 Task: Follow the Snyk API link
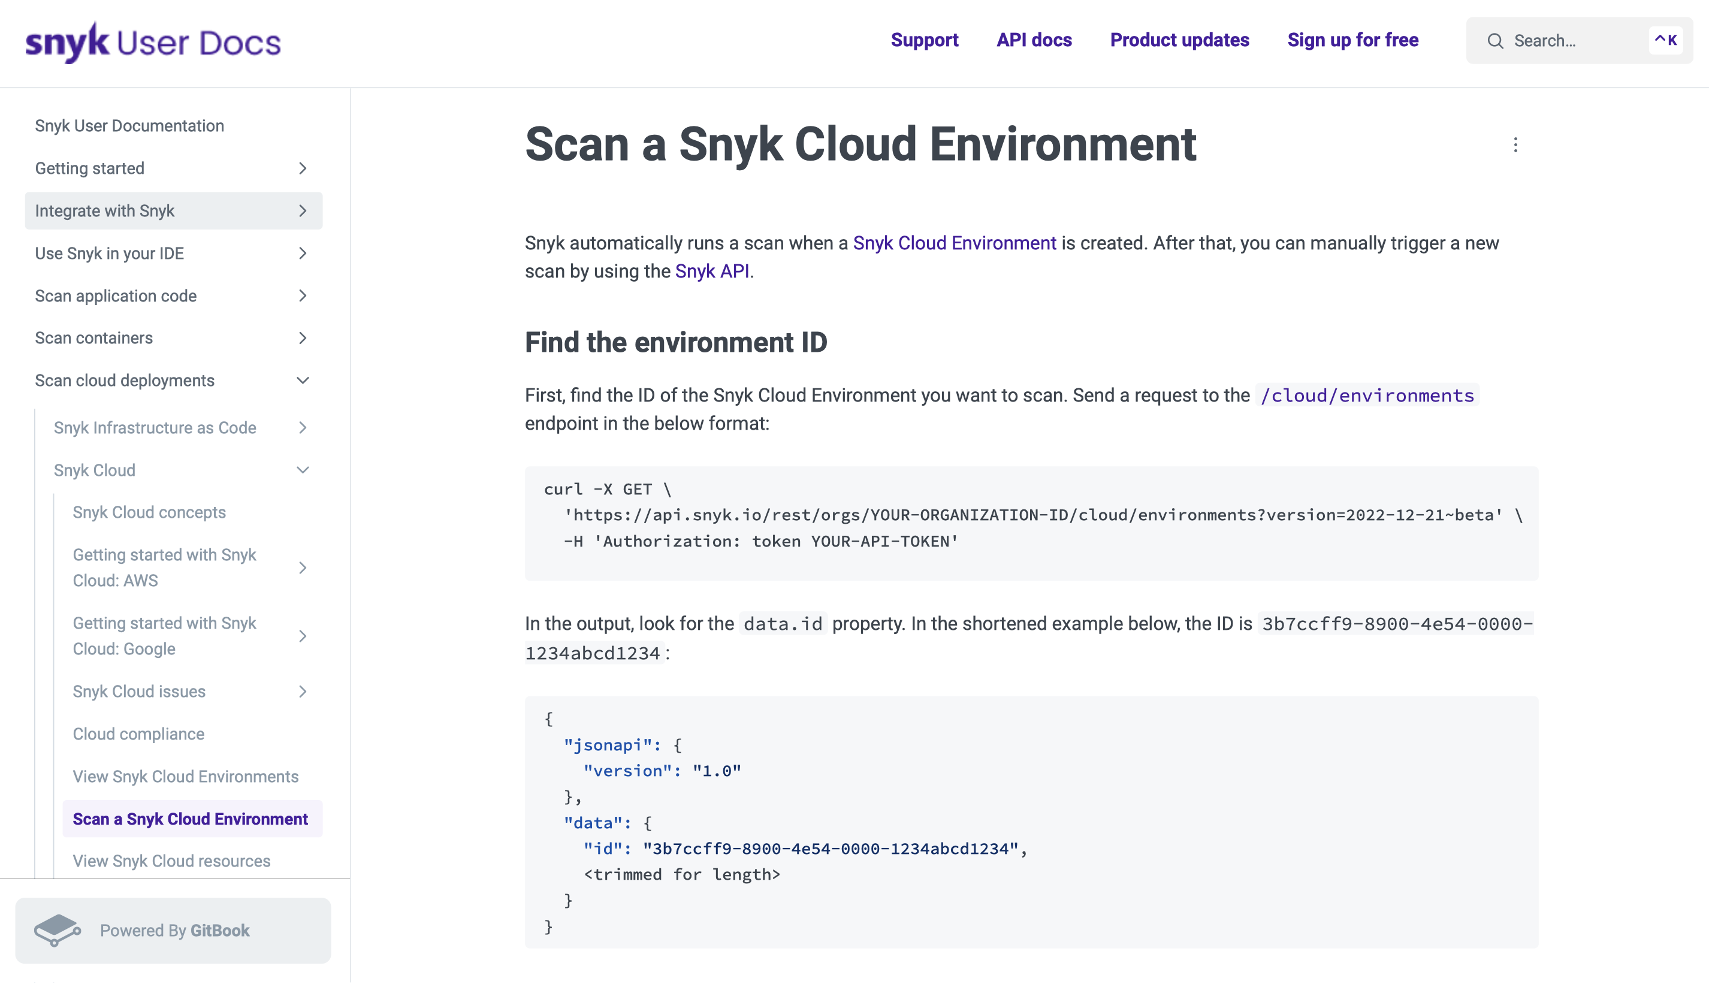click(711, 271)
